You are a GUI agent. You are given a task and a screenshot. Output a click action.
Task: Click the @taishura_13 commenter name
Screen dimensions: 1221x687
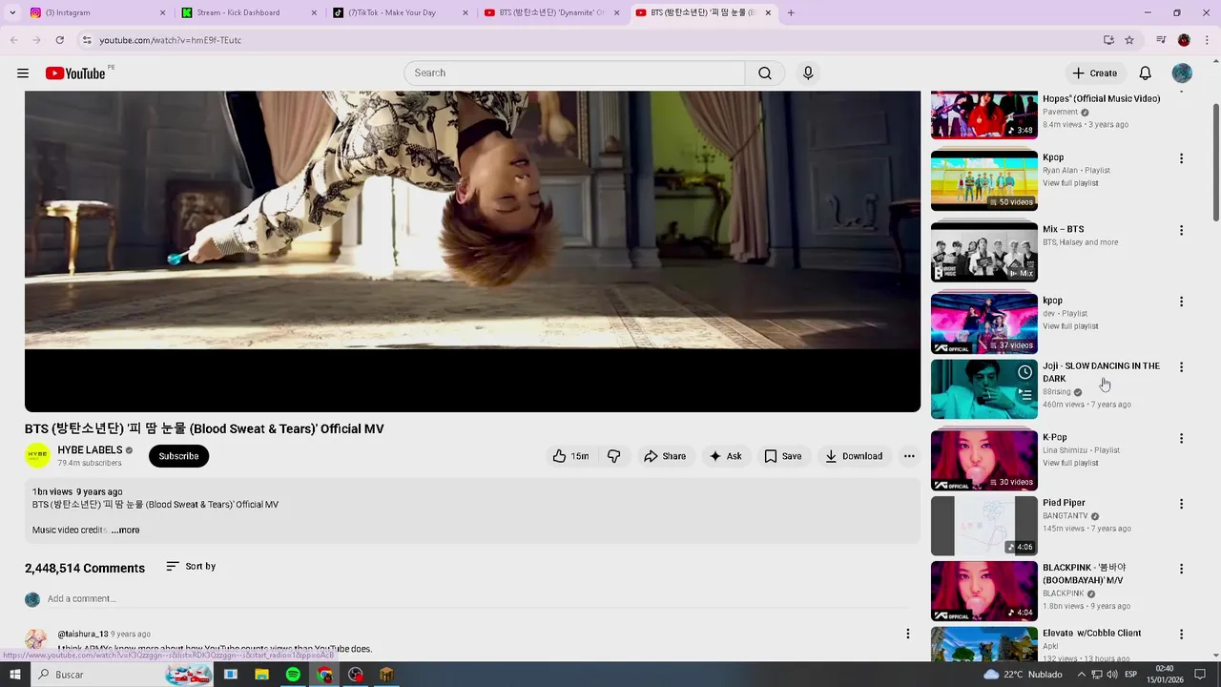83,635
